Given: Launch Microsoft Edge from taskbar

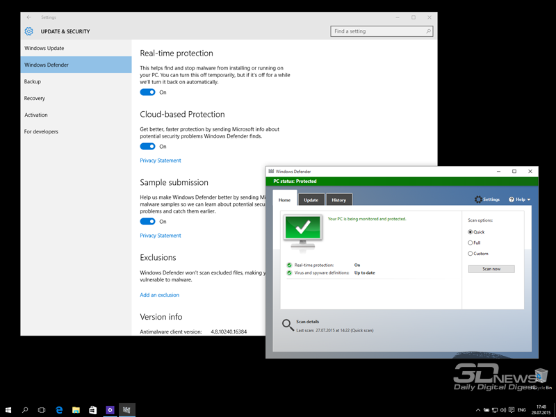Looking at the screenshot, I should 59,410.
